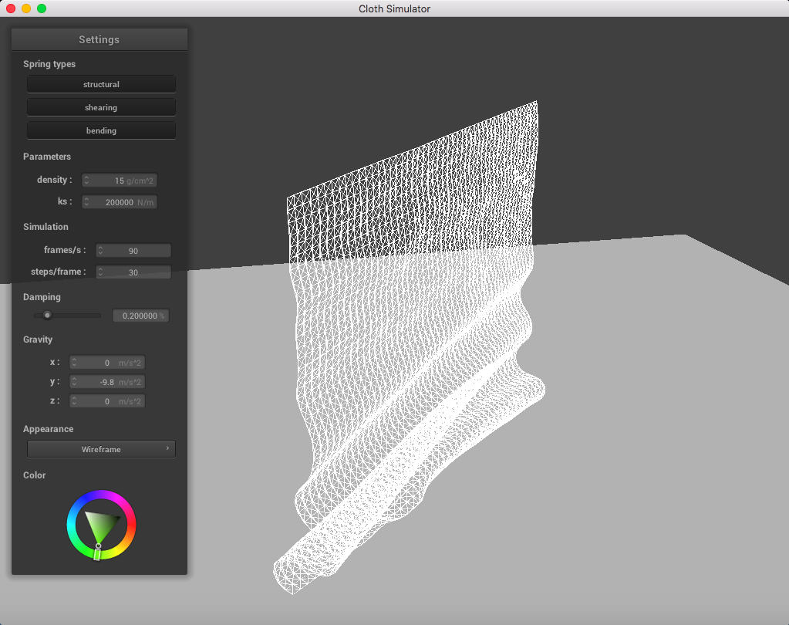
Task: Click the density stepper arrows
Action: 86,180
